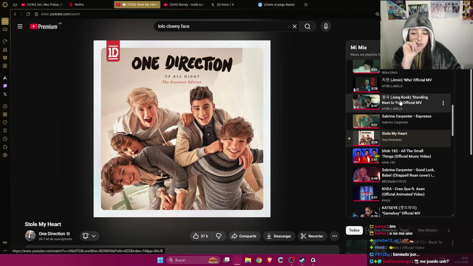This screenshot has width=473, height=266.
Task: Open Twitch panel in sidebar
Action: 5,86
